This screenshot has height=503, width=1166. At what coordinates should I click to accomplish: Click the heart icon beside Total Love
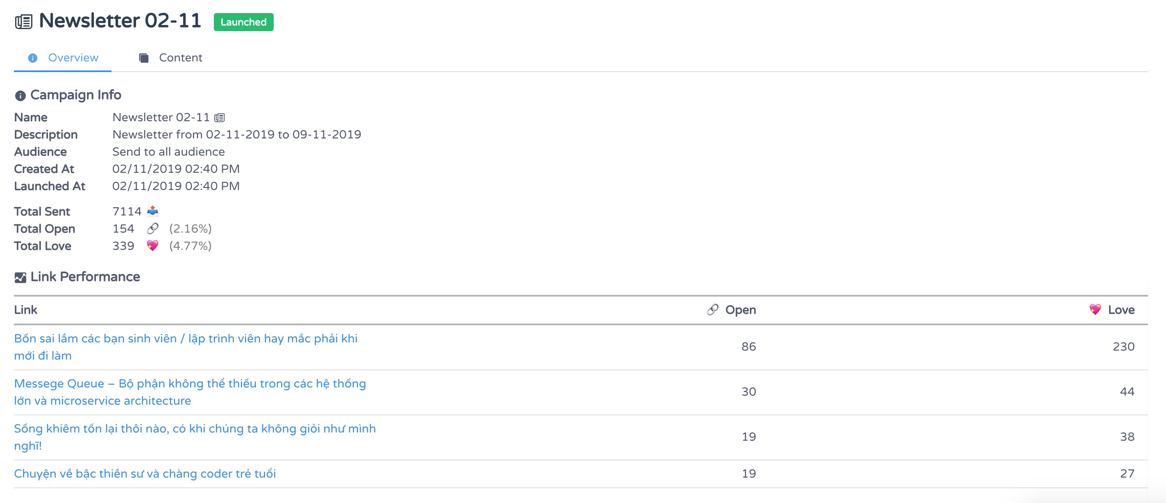tap(152, 245)
